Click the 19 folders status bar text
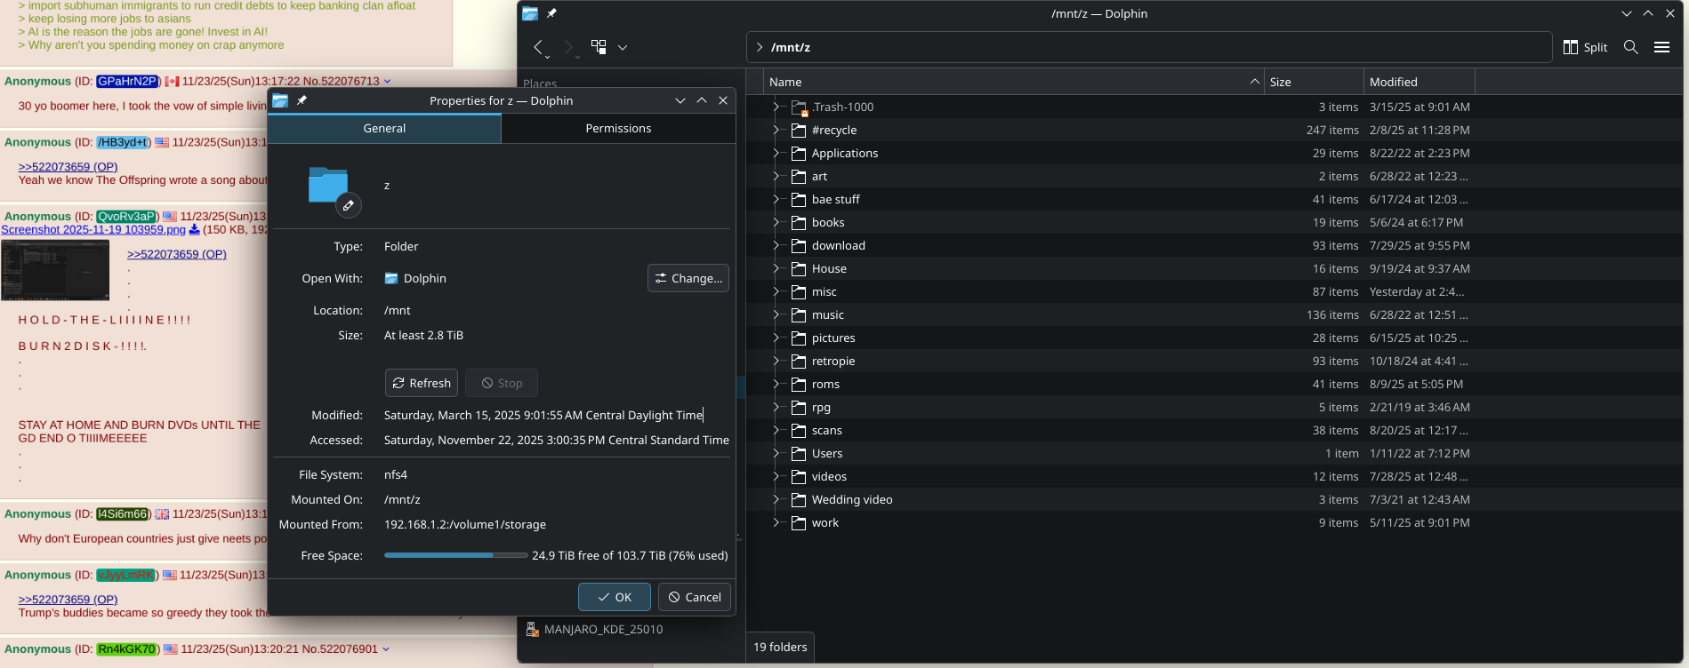The height and width of the screenshot is (668, 1689). tap(780, 647)
